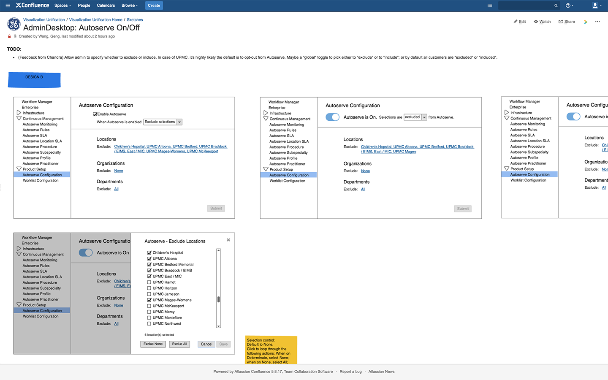Open the 'excluded' dropdown in middle mockup

click(415, 117)
